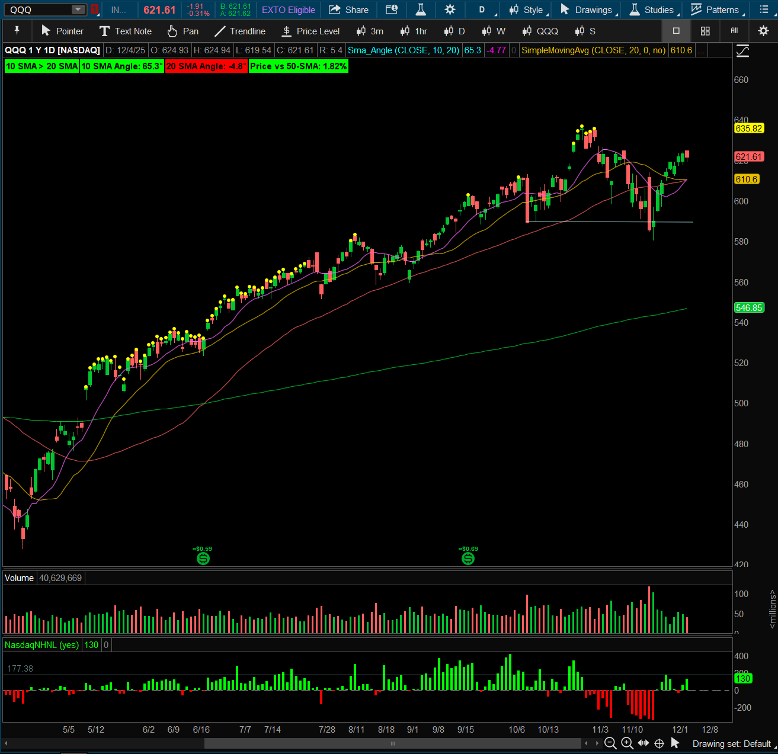The image size is (778, 754).
Task: Select the single chart layout icon
Action: point(676,31)
